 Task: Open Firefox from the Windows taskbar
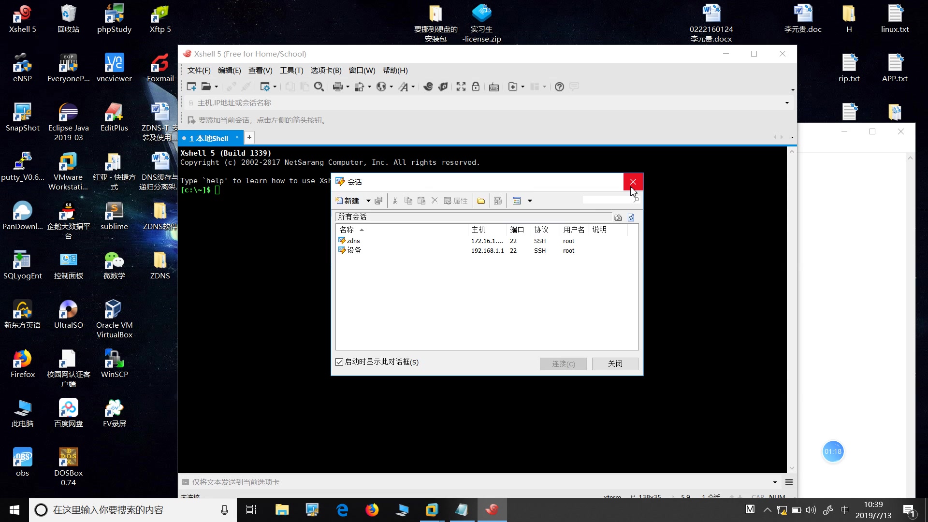click(x=372, y=510)
